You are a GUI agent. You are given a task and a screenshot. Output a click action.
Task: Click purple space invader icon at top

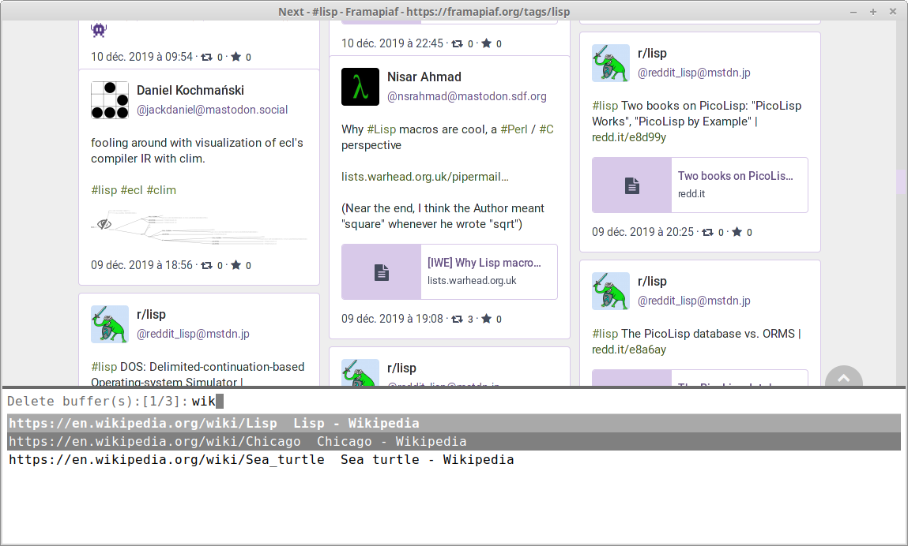click(x=99, y=29)
